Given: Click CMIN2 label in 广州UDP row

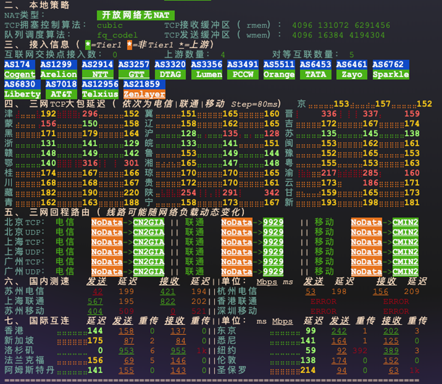Looking at the screenshot, I should pyautogui.click(x=405, y=271).
